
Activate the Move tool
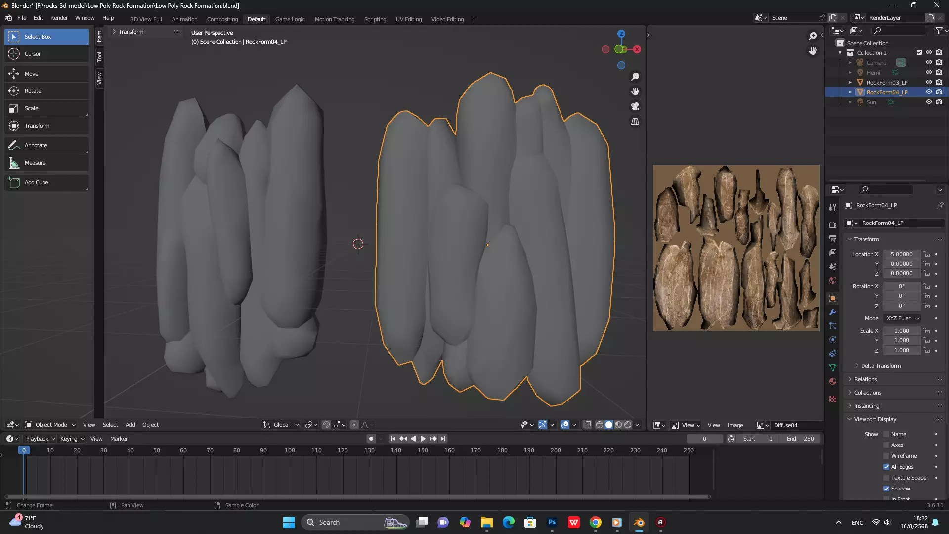[x=46, y=74]
